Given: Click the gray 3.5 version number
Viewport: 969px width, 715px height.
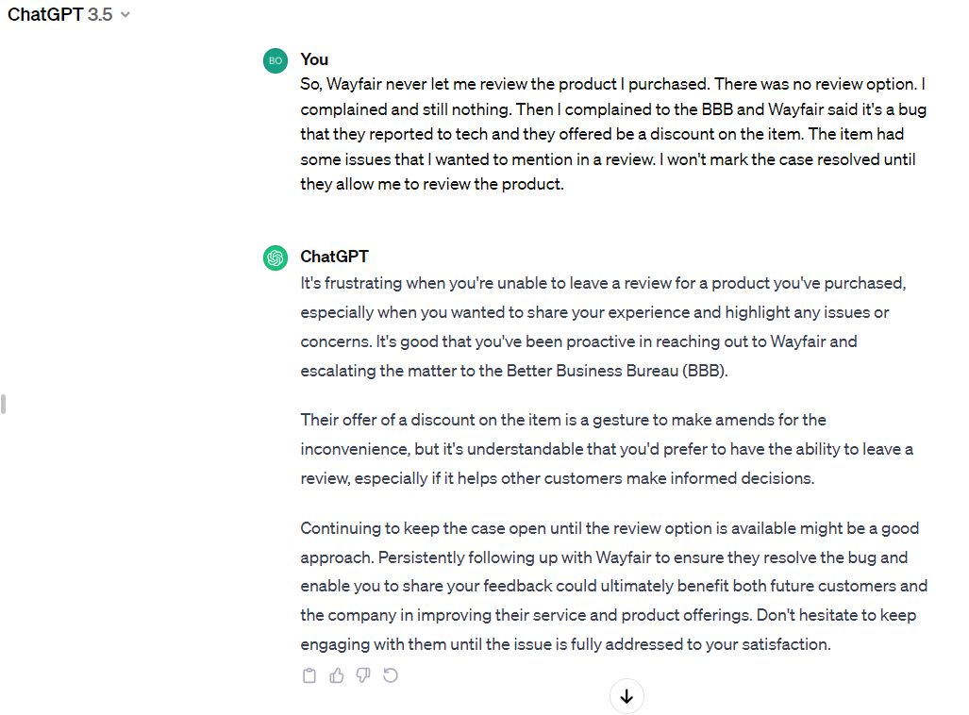Looking at the screenshot, I should tap(100, 14).
